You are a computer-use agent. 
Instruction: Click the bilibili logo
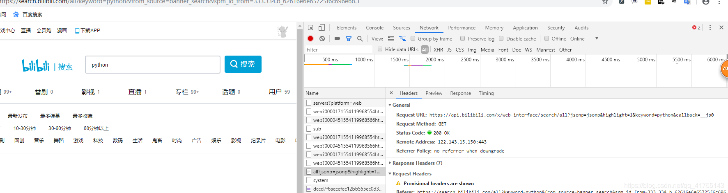coord(36,65)
